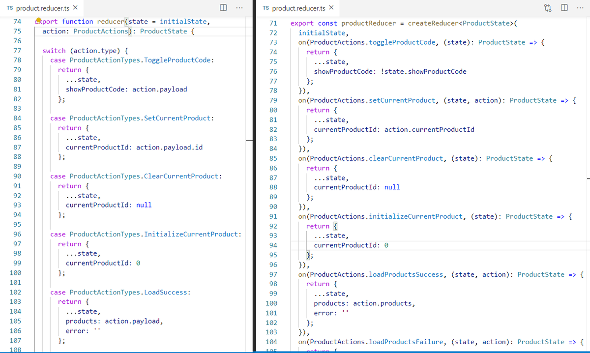
Task: Click 'showProductCode: action.payload' line in left editor
Action: pyautogui.click(x=126, y=89)
